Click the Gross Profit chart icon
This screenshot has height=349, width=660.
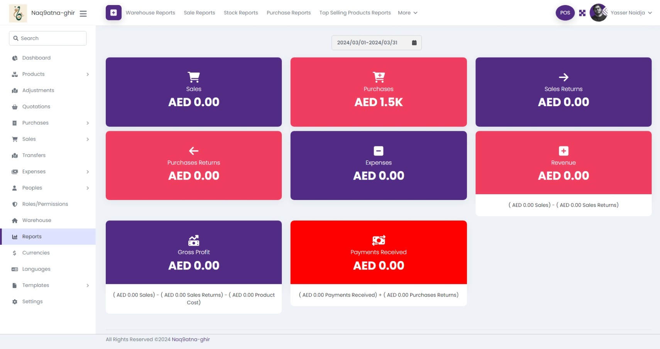tap(194, 241)
